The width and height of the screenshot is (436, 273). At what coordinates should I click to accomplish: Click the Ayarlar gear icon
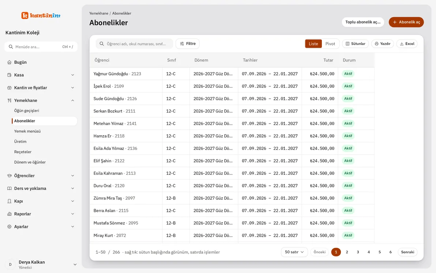click(10, 227)
